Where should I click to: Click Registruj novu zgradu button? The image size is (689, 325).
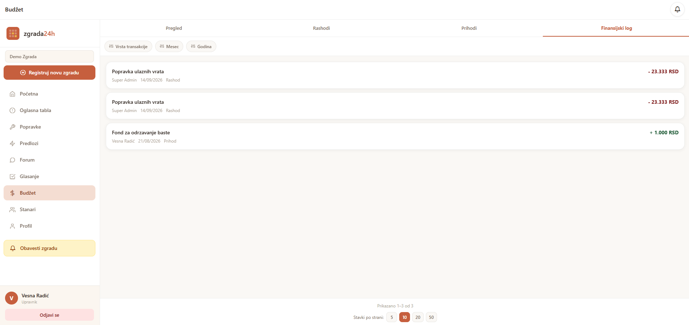pos(49,73)
